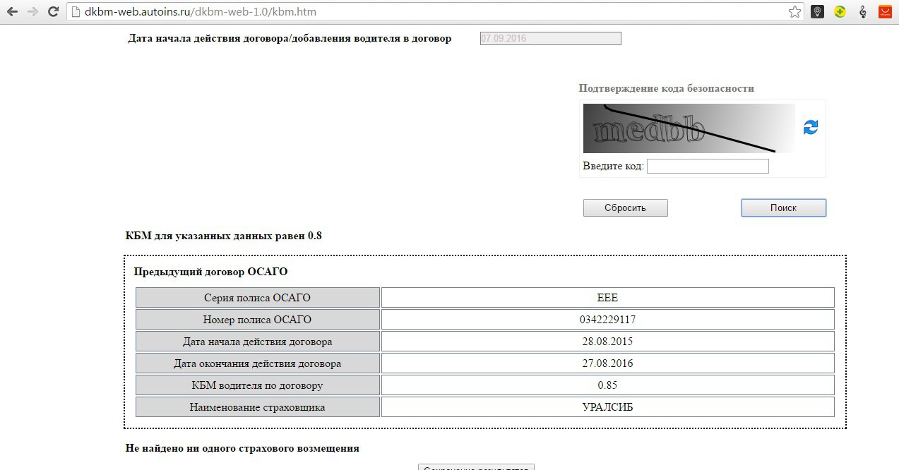Click the Сбросить button
This screenshot has height=470, width=899.
click(x=625, y=207)
